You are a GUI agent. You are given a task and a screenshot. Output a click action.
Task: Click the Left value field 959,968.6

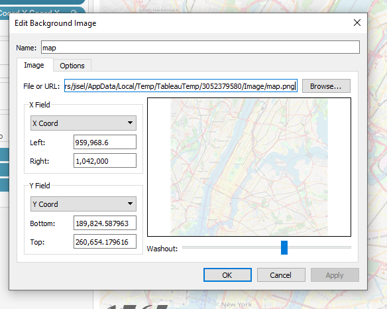pyautogui.click(x=105, y=142)
